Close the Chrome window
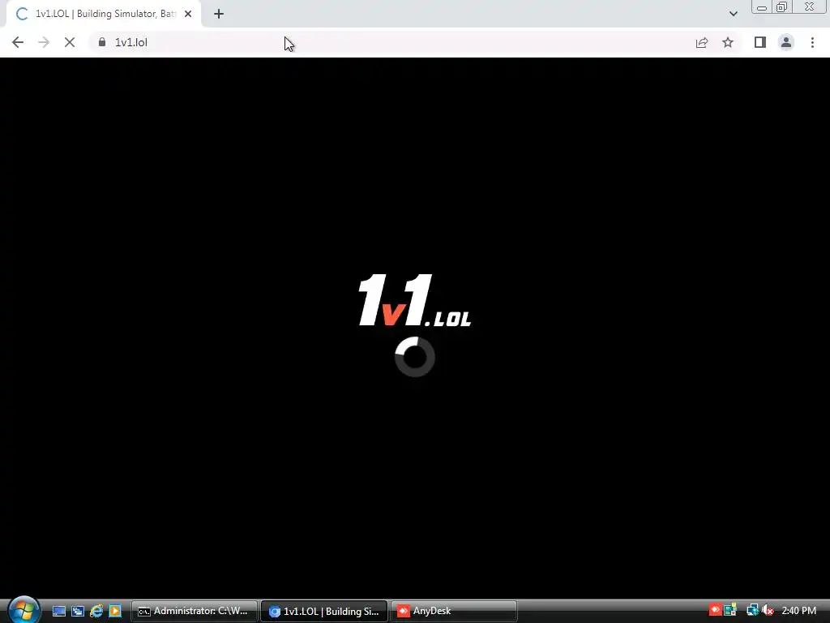This screenshot has width=830, height=623. click(810, 6)
